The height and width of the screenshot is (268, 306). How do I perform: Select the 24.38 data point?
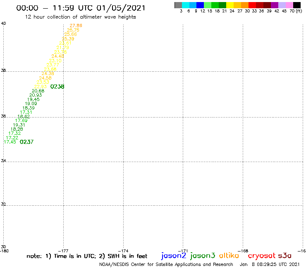tap(48, 73)
